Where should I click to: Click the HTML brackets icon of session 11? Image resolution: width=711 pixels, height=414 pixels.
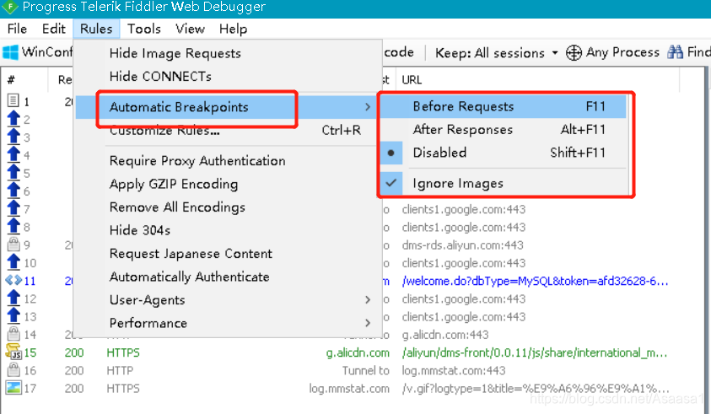tap(13, 280)
